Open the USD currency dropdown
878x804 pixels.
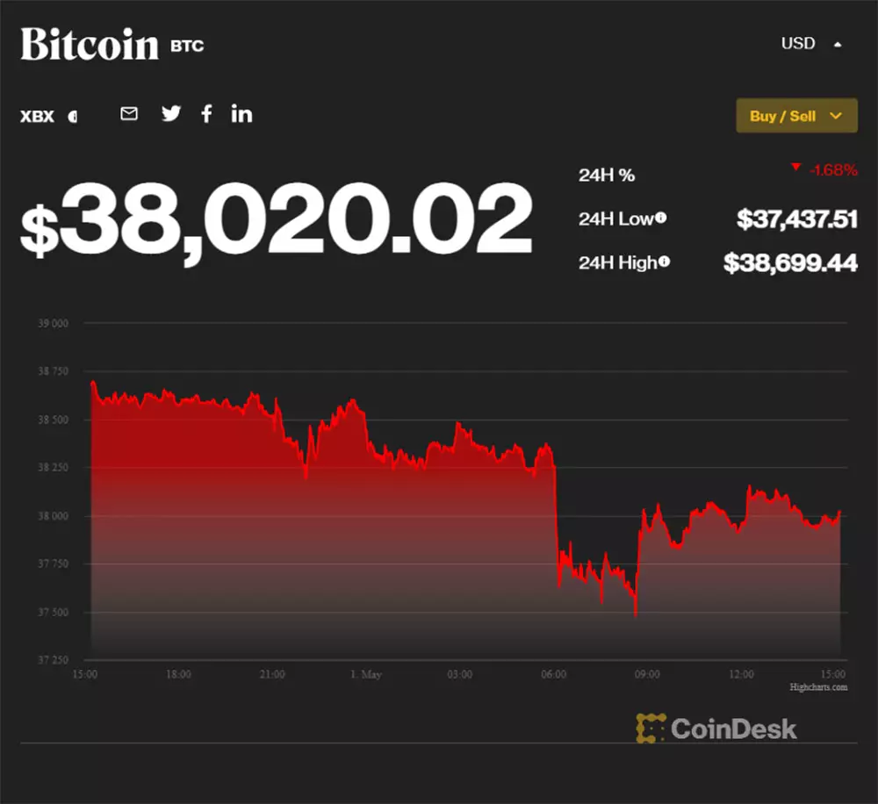click(x=811, y=43)
